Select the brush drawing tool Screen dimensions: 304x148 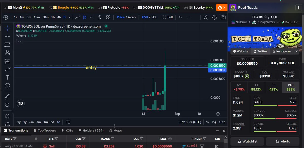(7, 69)
